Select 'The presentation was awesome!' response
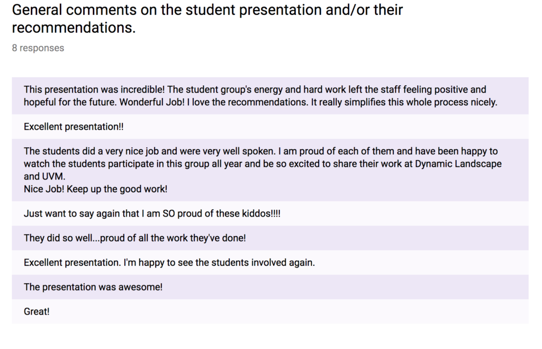 point(270,287)
